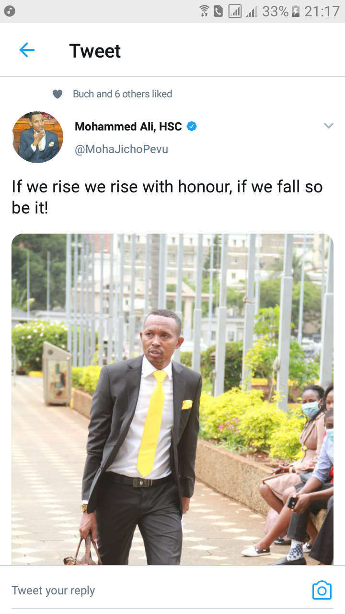Tap the battery indicator icon
The image size is (345, 614).
click(296, 11)
